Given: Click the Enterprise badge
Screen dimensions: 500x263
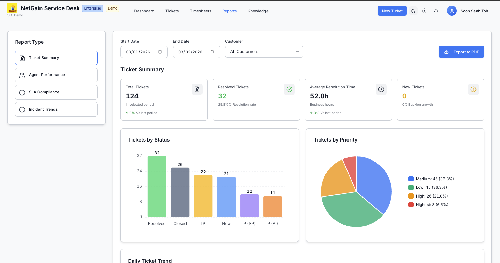Looking at the screenshot, I should click(x=93, y=8).
